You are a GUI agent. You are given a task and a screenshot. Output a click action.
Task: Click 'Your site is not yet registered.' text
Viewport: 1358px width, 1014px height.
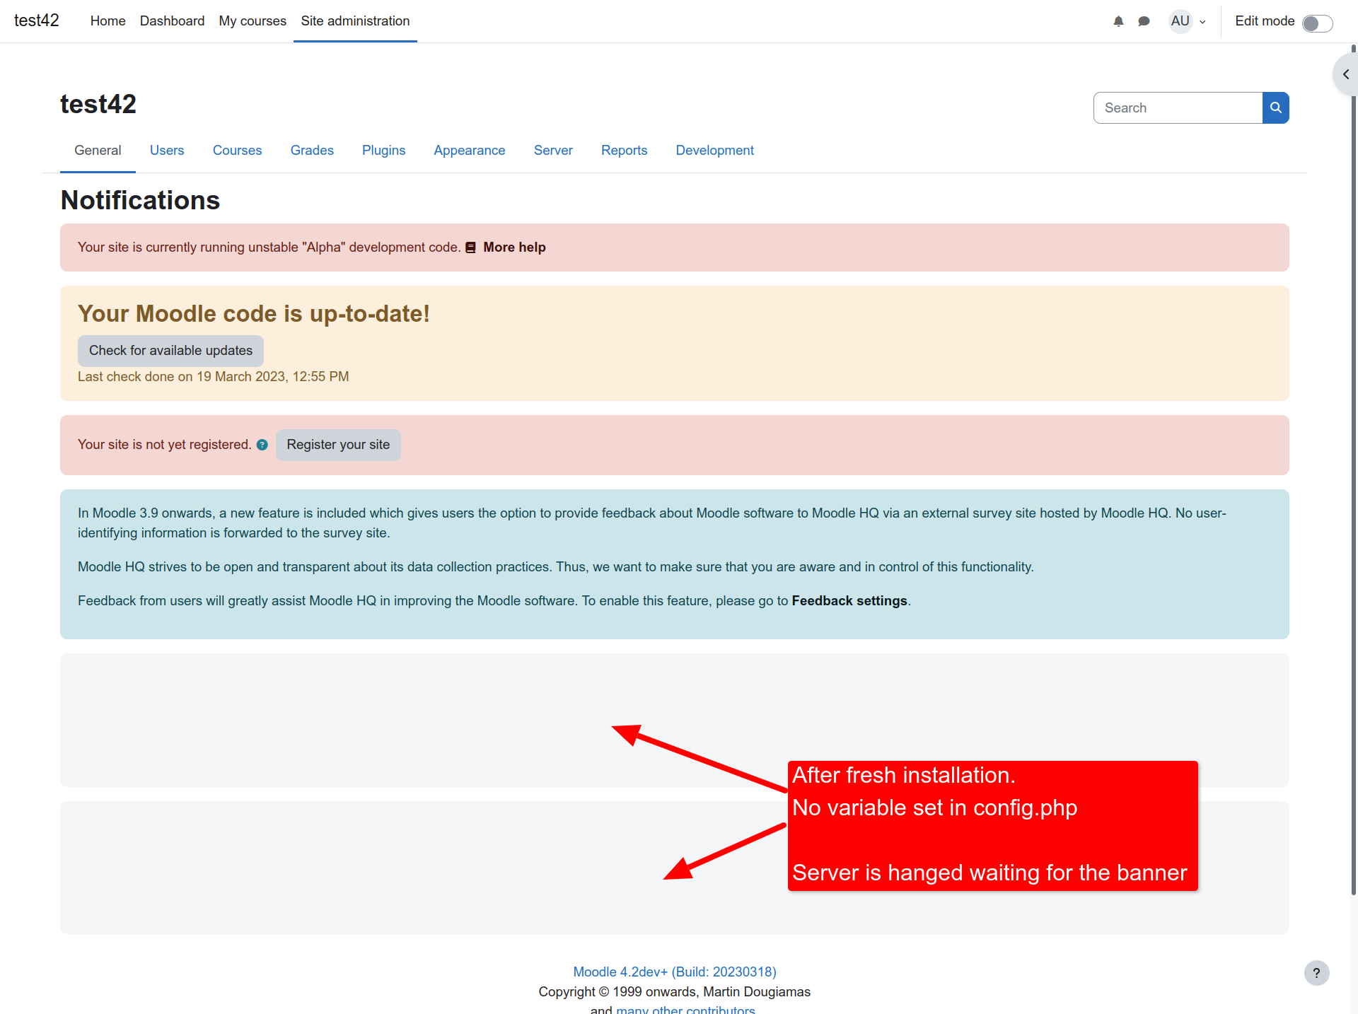[165, 445]
